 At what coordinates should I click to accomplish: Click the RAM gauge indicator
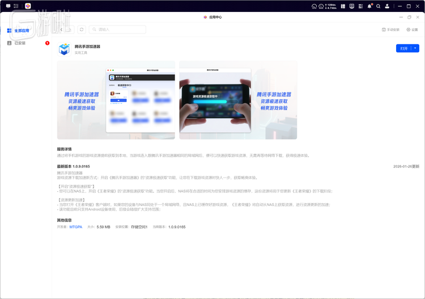[x=322, y=6]
